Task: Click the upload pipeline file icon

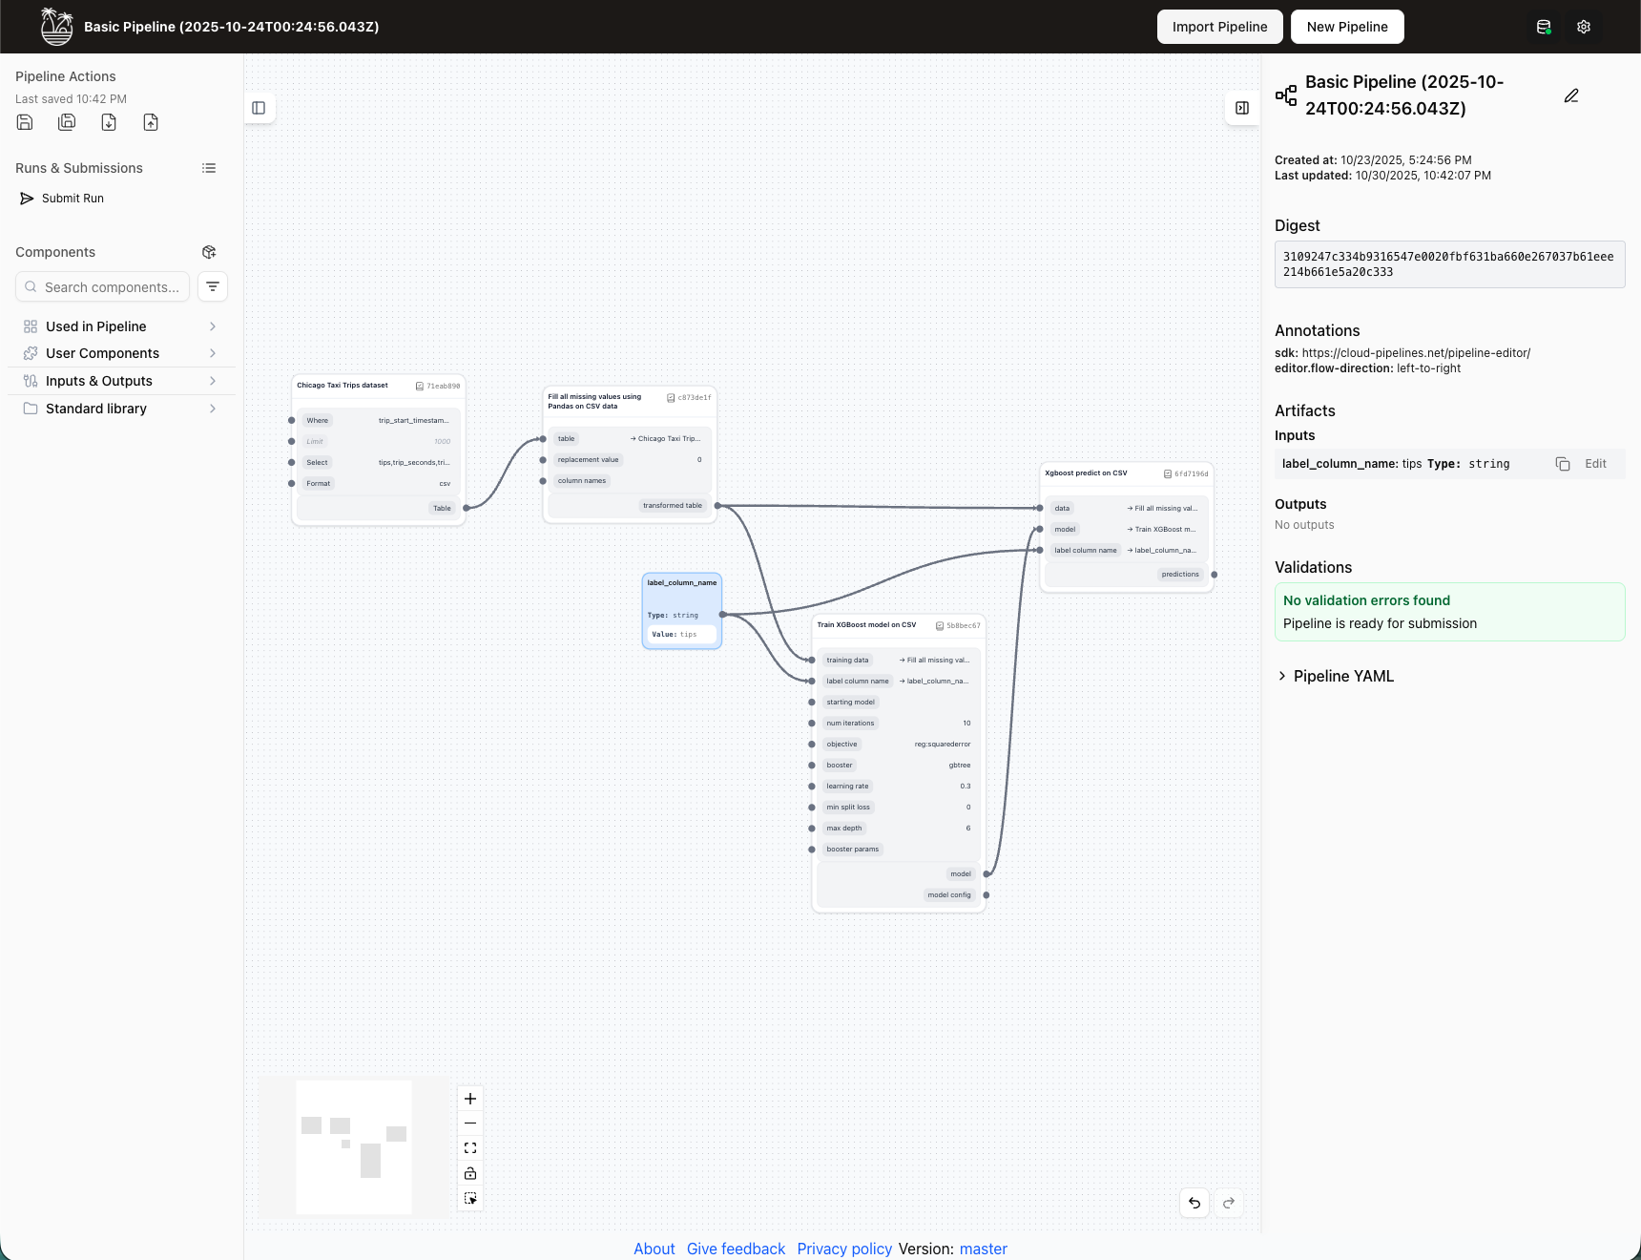Action: [151, 122]
